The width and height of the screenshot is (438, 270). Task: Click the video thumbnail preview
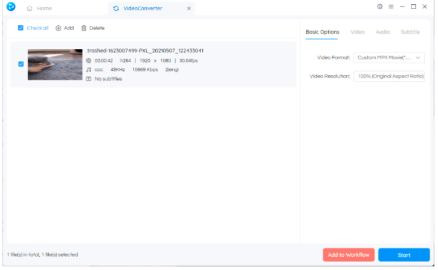[x=55, y=64]
